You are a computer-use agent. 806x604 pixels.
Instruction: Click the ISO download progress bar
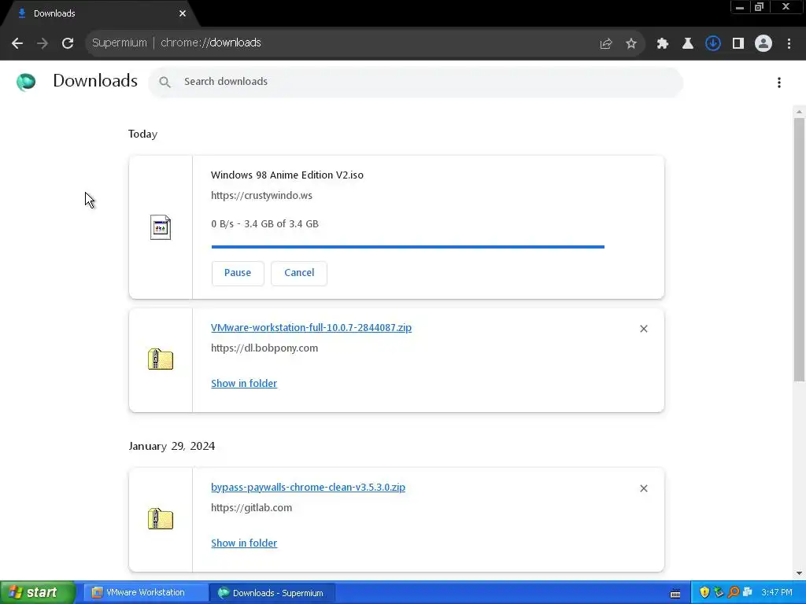[408, 247]
